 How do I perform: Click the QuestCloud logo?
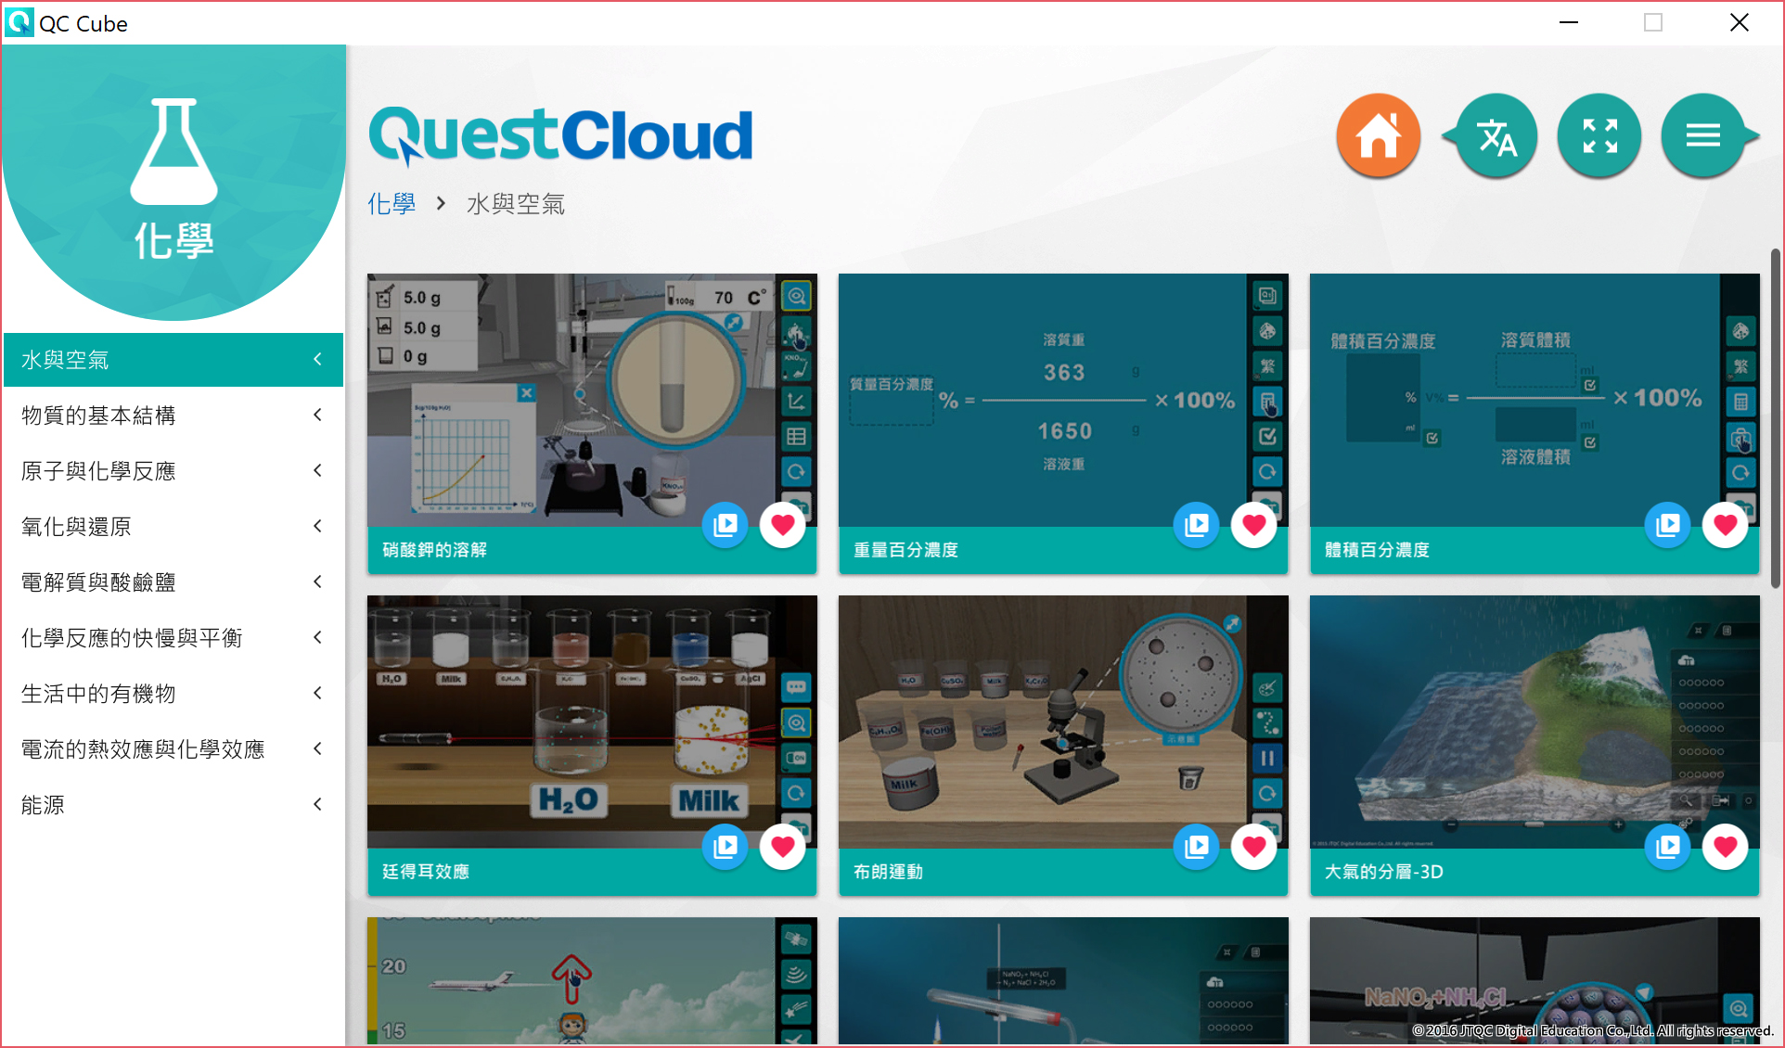(560, 135)
